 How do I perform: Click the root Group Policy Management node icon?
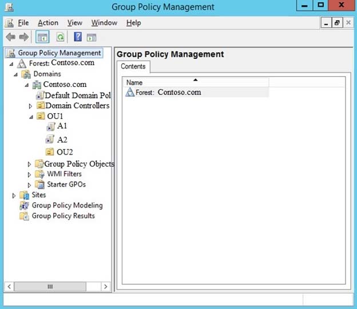[11, 53]
